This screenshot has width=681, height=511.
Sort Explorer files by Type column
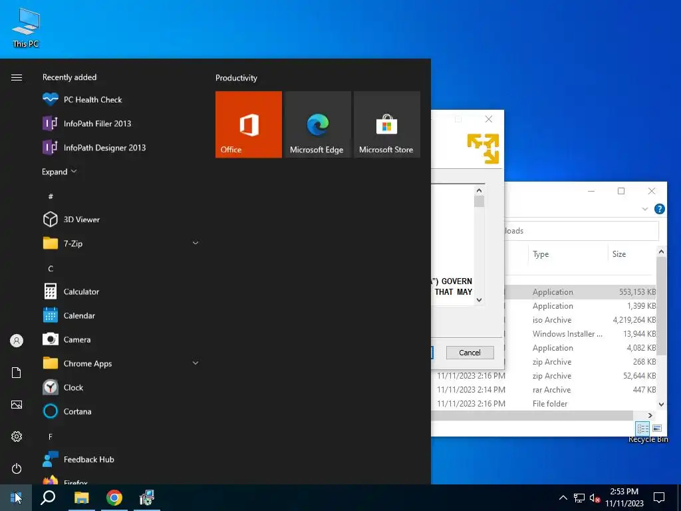pyautogui.click(x=568, y=254)
